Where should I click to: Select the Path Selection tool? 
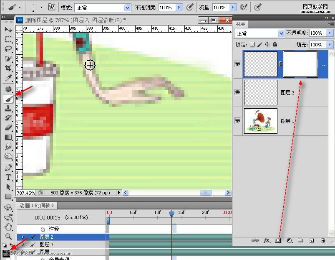(8, 187)
